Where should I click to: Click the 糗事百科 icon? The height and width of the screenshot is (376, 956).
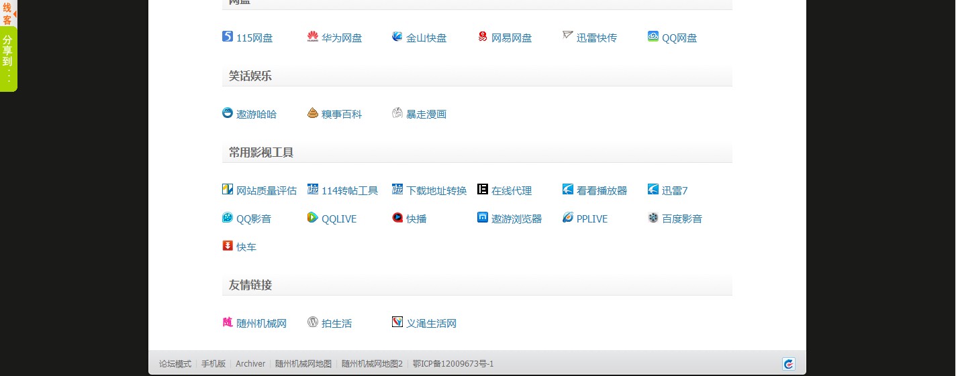pos(313,113)
